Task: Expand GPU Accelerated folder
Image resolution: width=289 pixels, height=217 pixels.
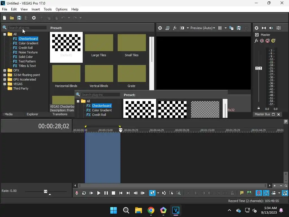Action: coord(5,79)
